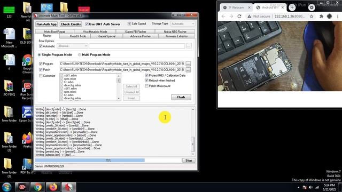Screen dimensions: 342x192
Task: Browse for the Patch file
Action: (188, 70)
